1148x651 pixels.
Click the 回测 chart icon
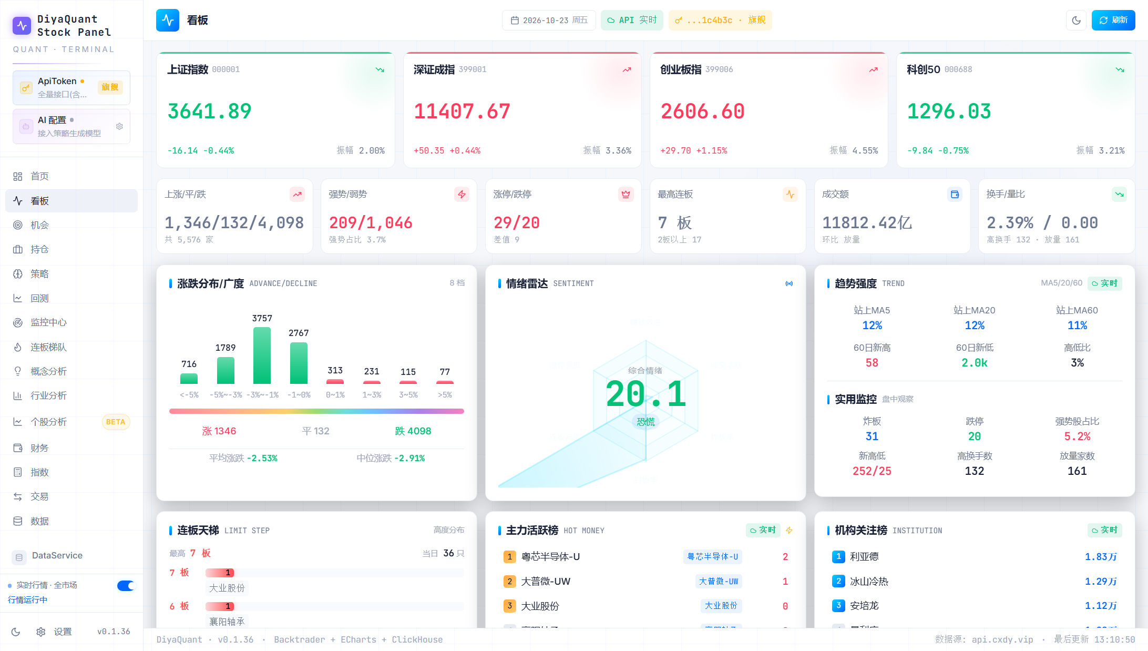tap(18, 298)
